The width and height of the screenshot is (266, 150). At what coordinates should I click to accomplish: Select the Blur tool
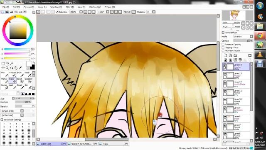click(28, 87)
